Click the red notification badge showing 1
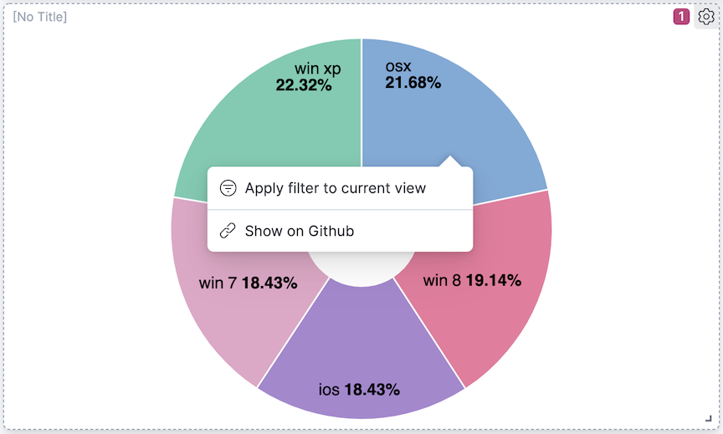Screen dimensions: 723x434 681,17
